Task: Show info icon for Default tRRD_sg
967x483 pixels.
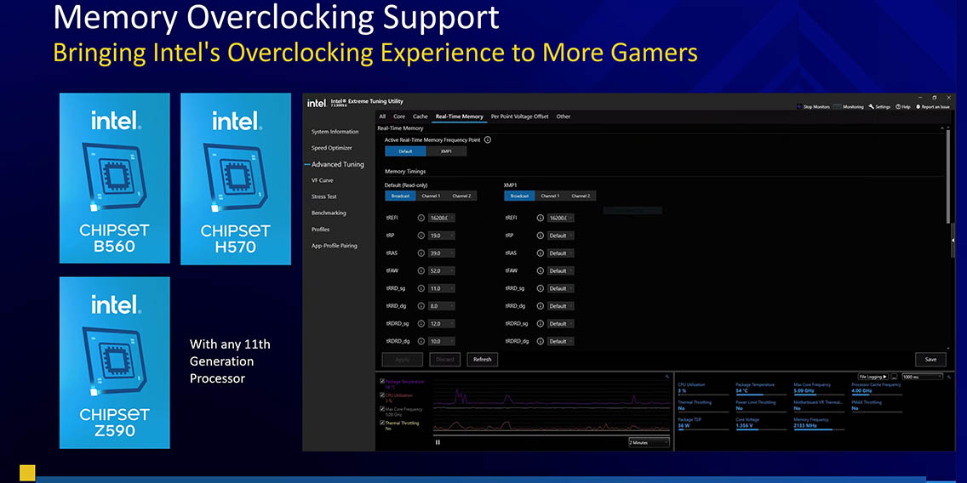Action: [421, 288]
